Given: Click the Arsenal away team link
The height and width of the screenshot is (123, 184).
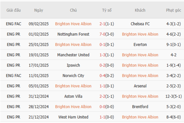Looking at the screenshot, I should (x=140, y=86).
